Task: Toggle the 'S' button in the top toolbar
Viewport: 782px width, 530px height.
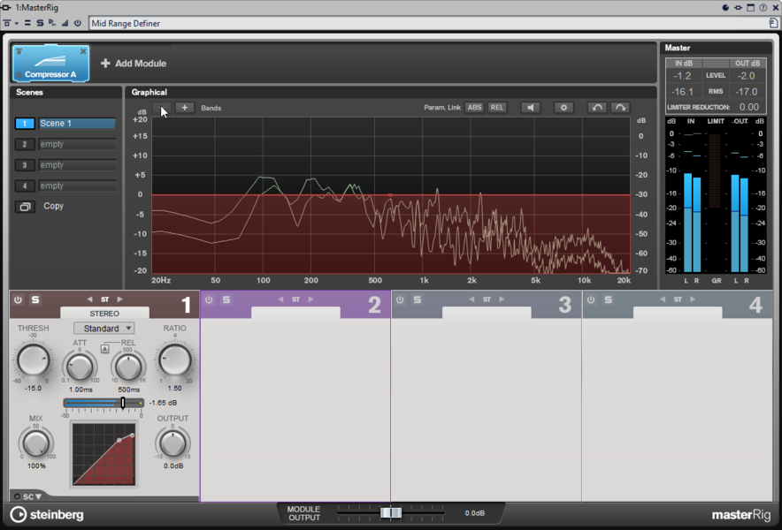Action: 40,23
